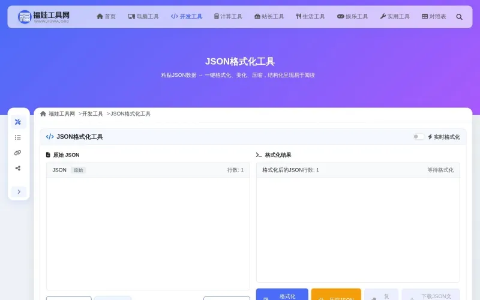Click the sidebar share icon
The width and height of the screenshot is (480, 300).
[18, 168]
